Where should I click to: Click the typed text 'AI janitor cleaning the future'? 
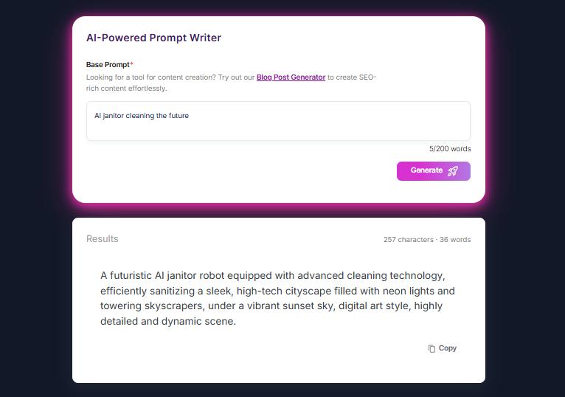[x=142, y=116]
